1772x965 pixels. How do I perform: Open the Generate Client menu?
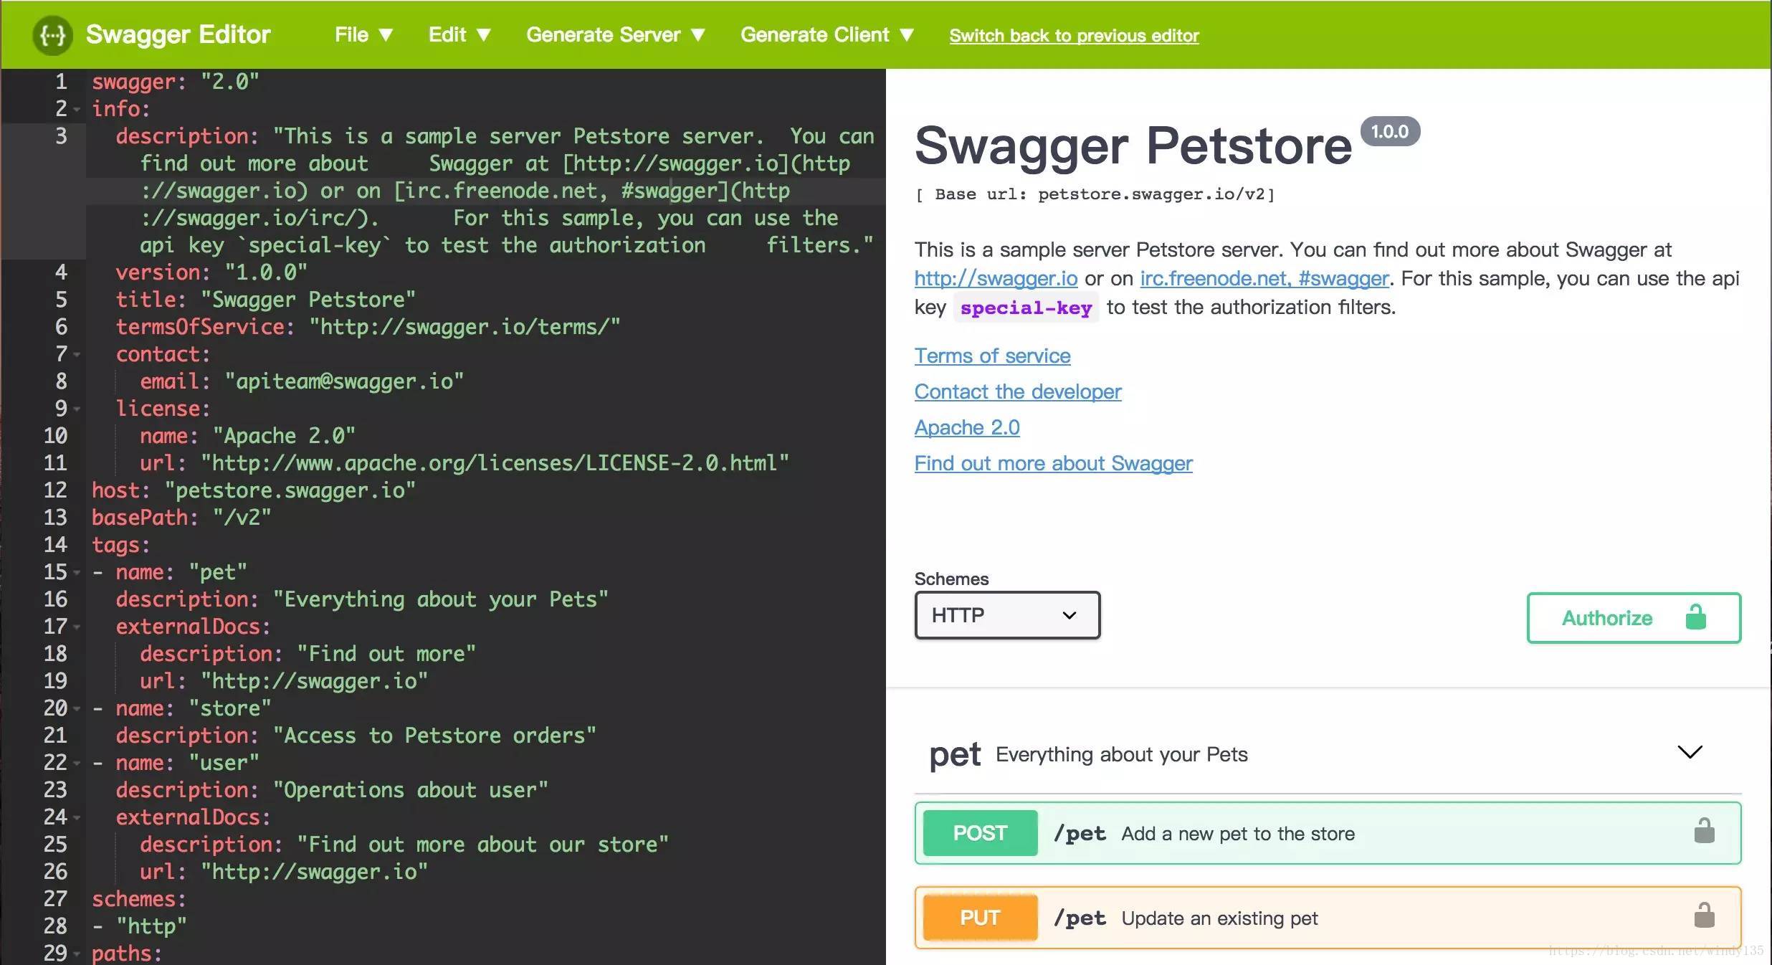tap(827, 35)
